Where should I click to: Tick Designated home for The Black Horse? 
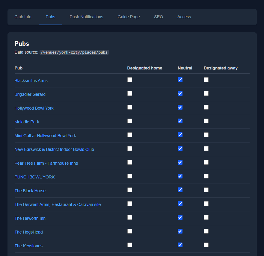pos(130,190)
